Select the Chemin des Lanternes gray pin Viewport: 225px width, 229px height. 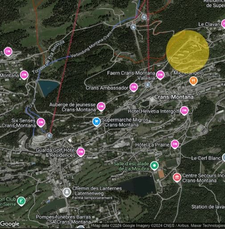coord(67,192)
